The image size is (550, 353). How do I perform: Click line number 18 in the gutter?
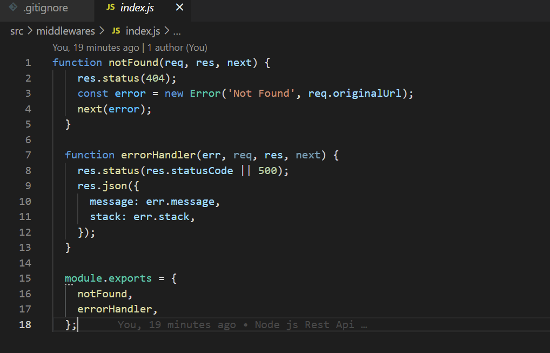(25, 324)
